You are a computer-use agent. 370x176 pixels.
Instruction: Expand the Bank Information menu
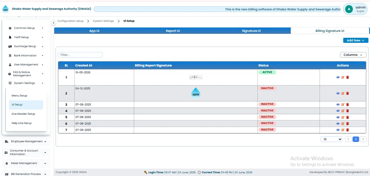26,55
